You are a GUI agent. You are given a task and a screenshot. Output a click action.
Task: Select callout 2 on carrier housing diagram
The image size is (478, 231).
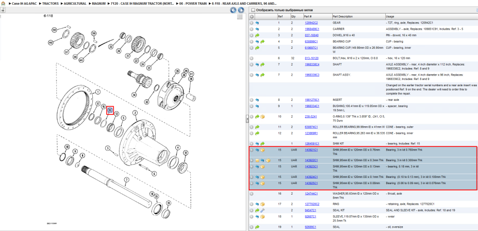click(x=134, y=113)
